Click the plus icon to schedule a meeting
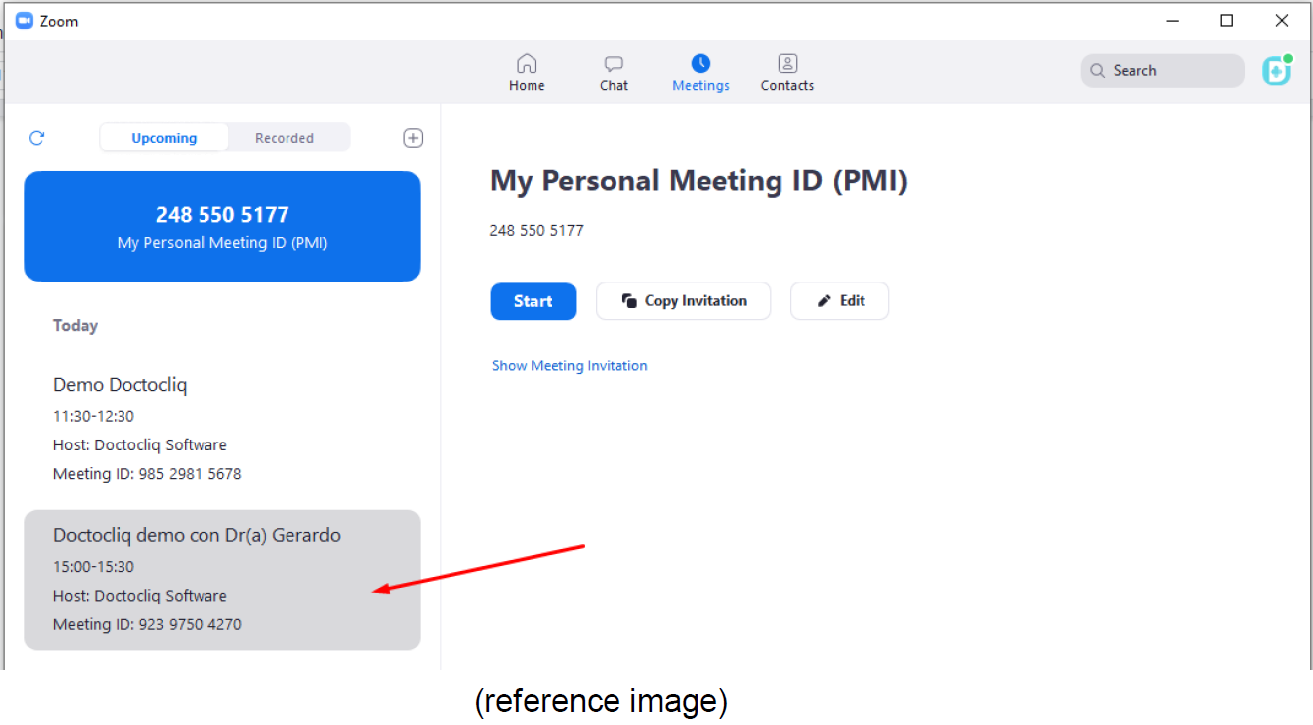This screenshot has width=1313, height=725. click(413, 138)
